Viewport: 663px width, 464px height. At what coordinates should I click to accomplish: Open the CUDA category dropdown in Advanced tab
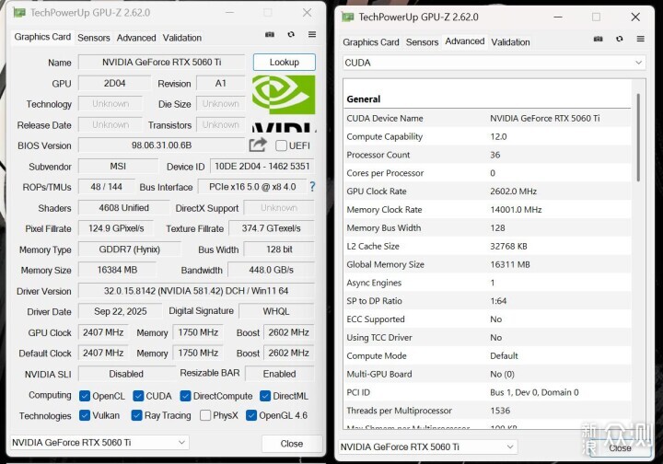[494, 63]
